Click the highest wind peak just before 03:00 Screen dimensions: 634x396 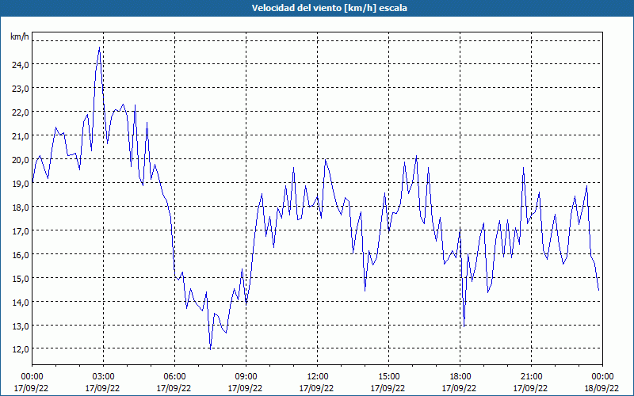(x=100, y=48)
